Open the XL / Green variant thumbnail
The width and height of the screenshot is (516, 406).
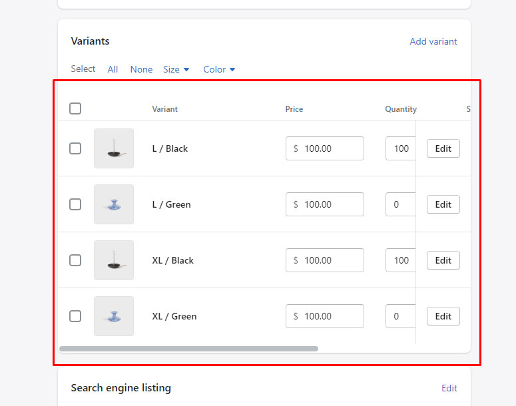pos(114,316)
